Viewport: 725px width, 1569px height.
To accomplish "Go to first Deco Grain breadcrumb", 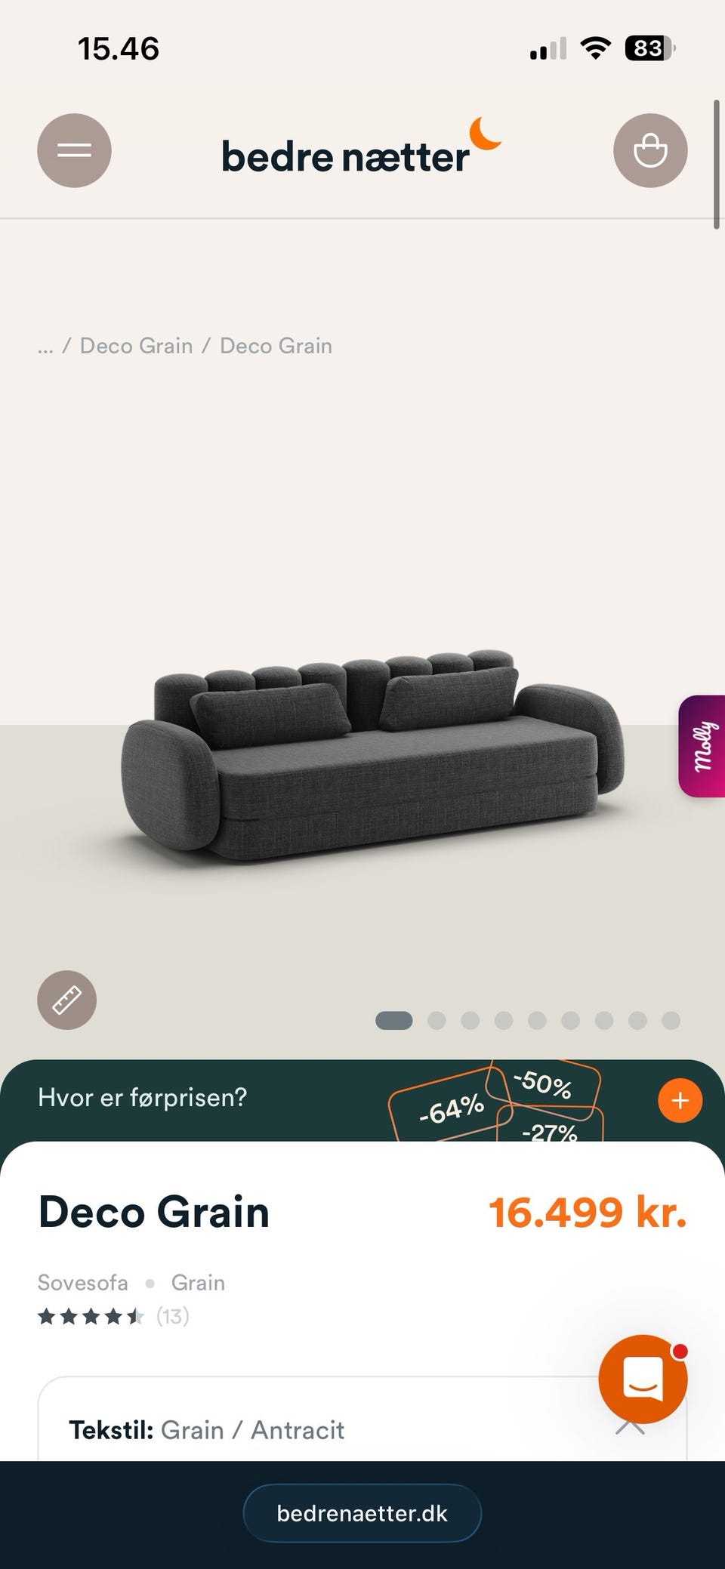I will click(x=136, y=346).
